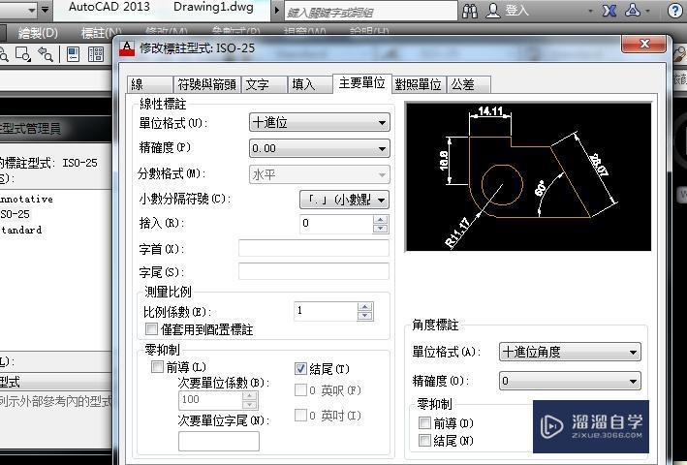The image size is (687, 465).
Task: Click the 捨入(R) value field
Action: [x=336, y=224]
